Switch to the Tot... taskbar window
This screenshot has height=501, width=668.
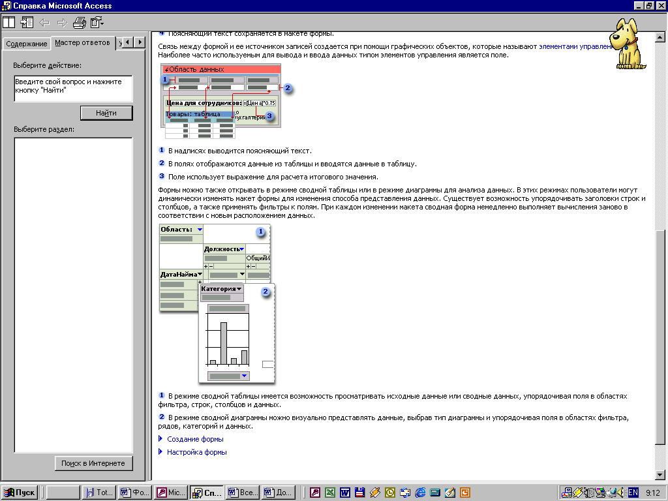coord(99,493)
